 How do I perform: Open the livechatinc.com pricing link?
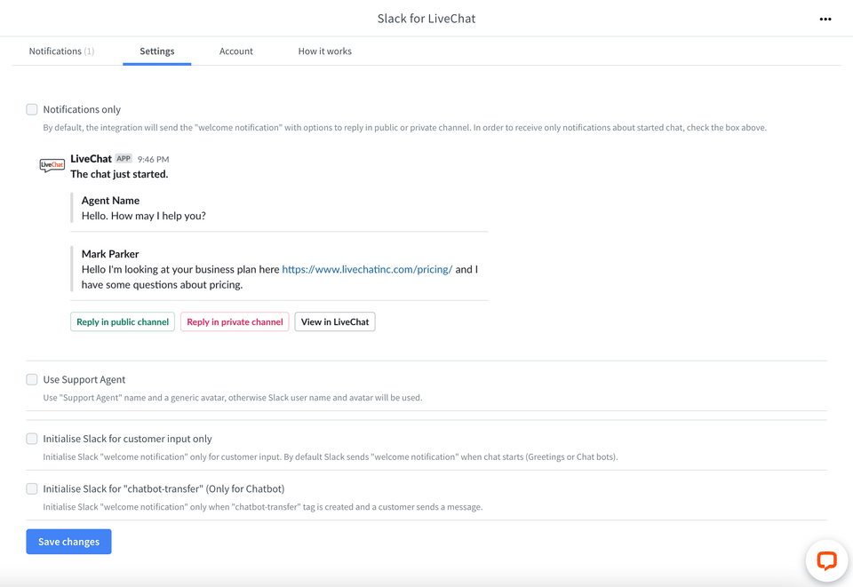pos(367,269)
